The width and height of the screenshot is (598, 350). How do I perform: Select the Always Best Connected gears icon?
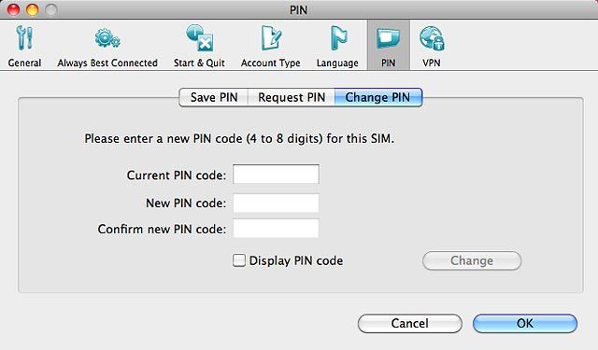click(x=107, y=38)
